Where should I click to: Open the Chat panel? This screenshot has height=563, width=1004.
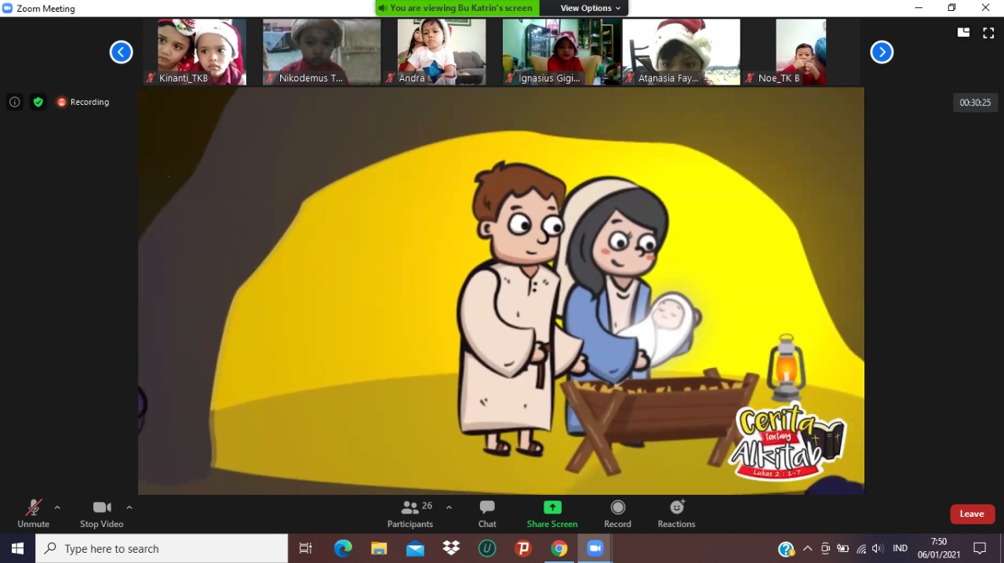pyautogui.click(x=487, y=514)
